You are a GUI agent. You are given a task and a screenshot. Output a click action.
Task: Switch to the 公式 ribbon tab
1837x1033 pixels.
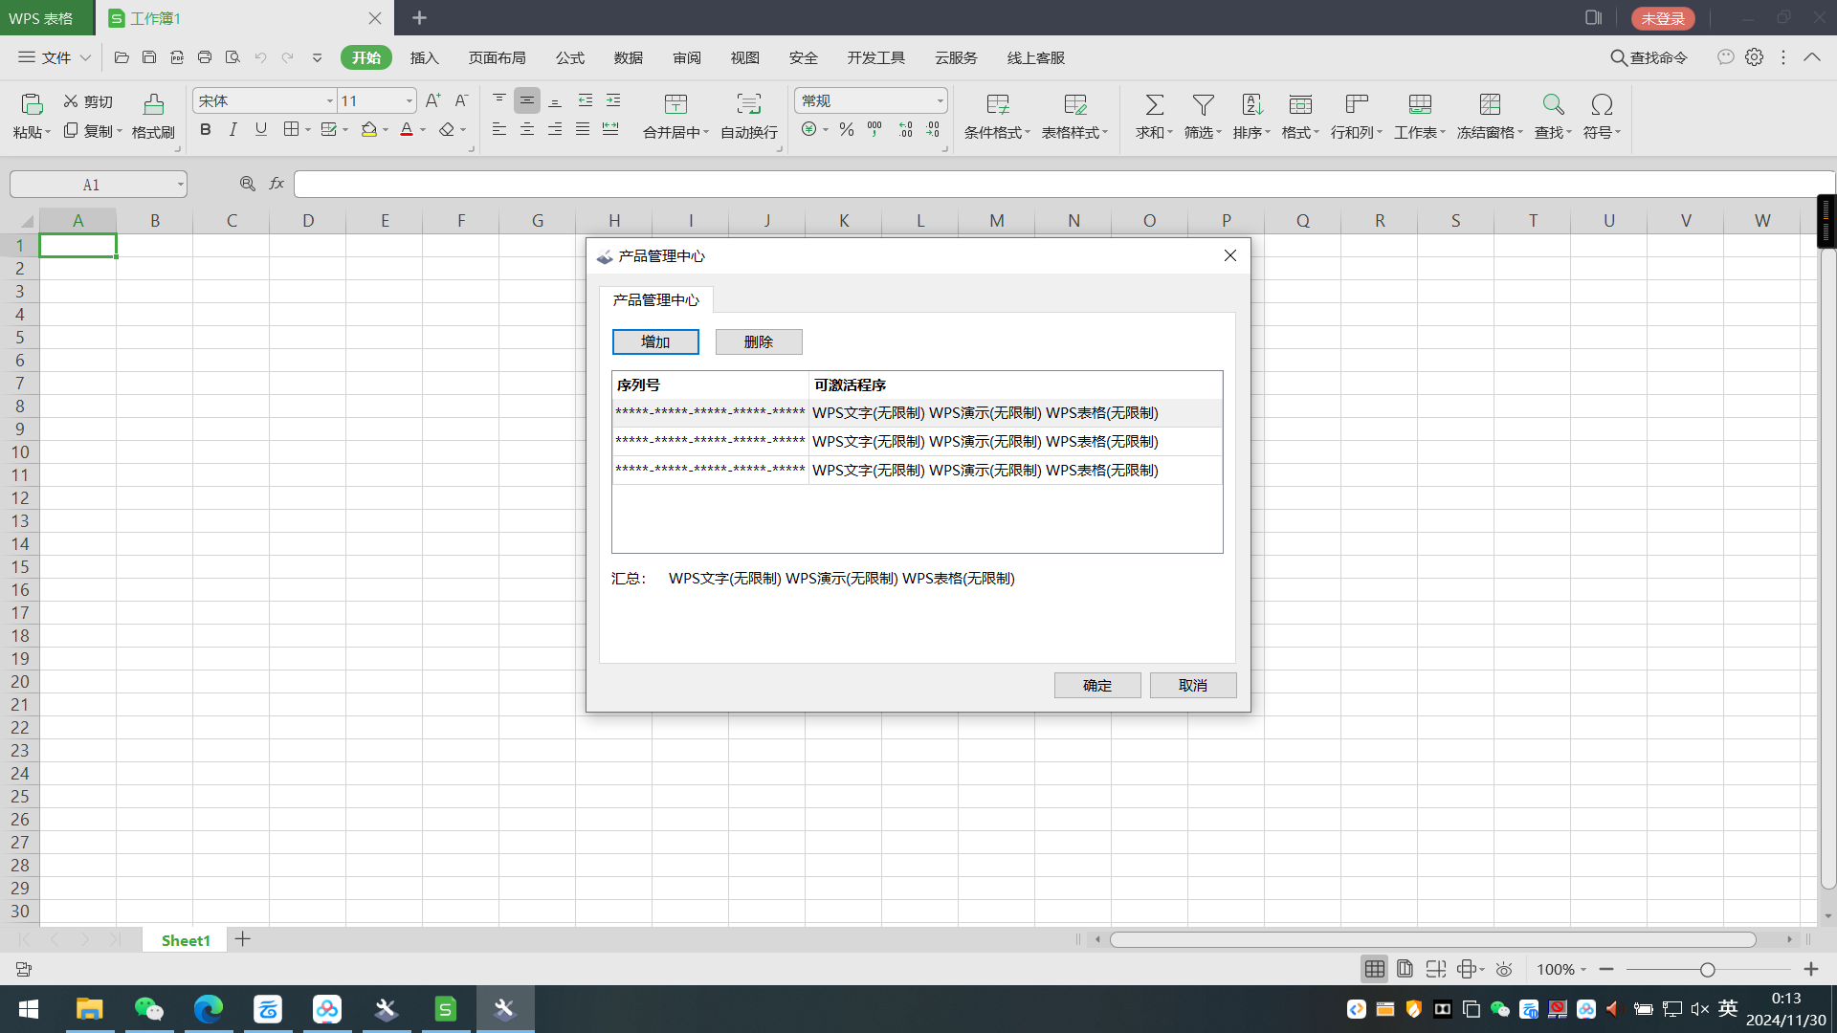569,57
